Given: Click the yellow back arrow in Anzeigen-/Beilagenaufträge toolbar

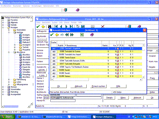Looking at the screenshot, I should click(43, 27).
